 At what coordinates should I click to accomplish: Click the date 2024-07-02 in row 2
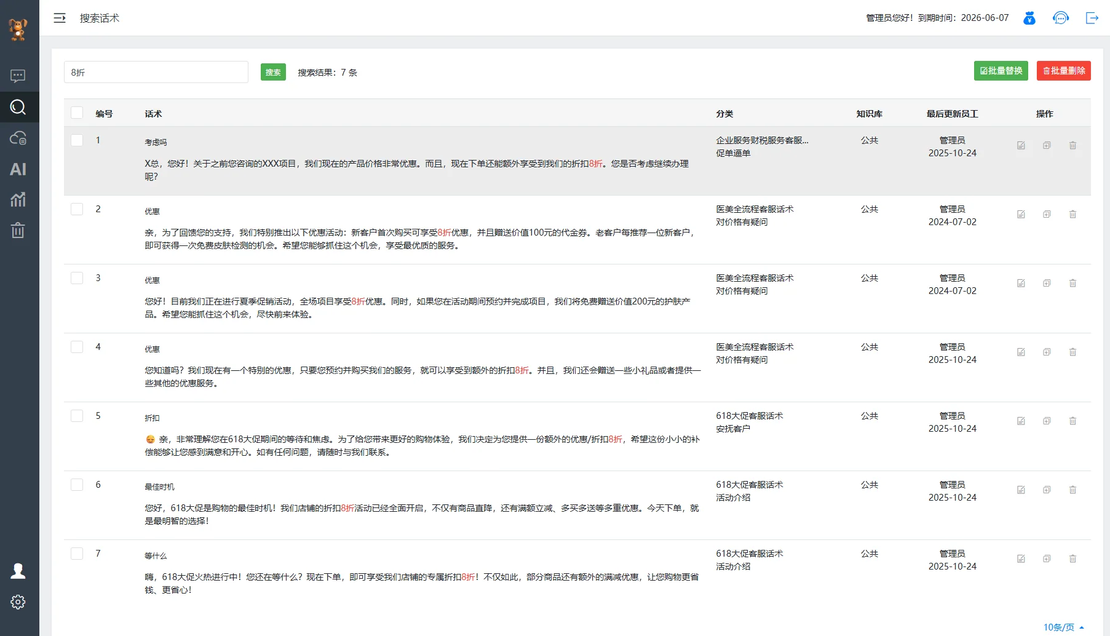pos(952,222)
